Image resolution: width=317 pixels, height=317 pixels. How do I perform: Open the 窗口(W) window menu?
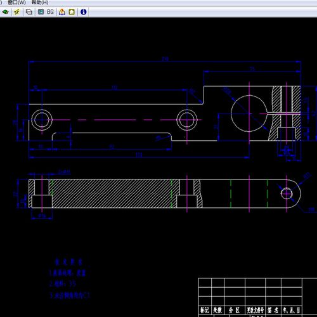tap(16, 3)
